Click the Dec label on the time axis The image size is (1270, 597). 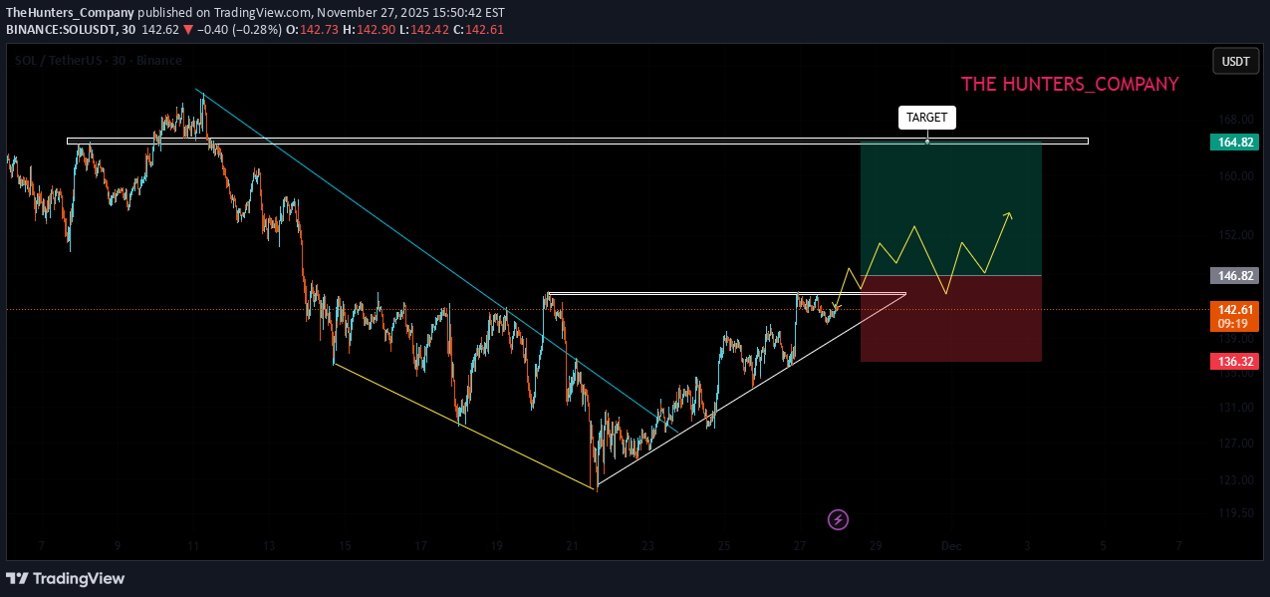[950, 545]
